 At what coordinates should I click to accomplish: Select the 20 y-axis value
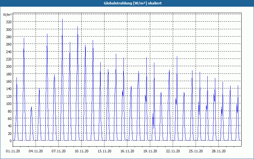click(10, 134)
